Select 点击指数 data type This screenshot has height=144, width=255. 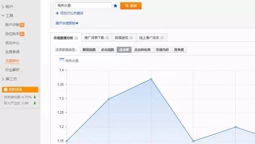point(107,50)
